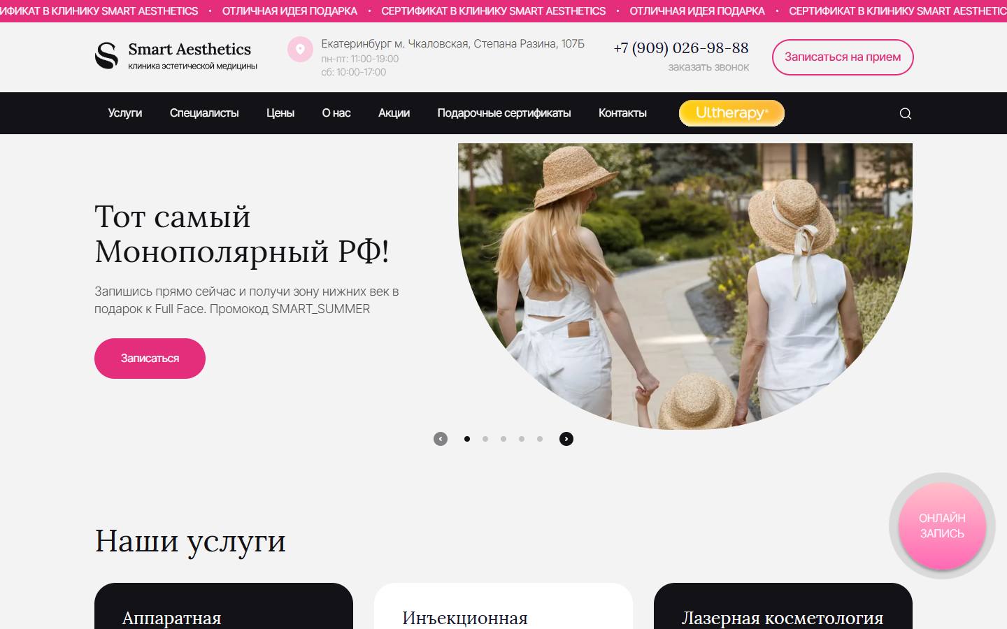This screenshot has width=1007, height=629.
Task: Click the clinic address text
Action: (x=453, y=44)
